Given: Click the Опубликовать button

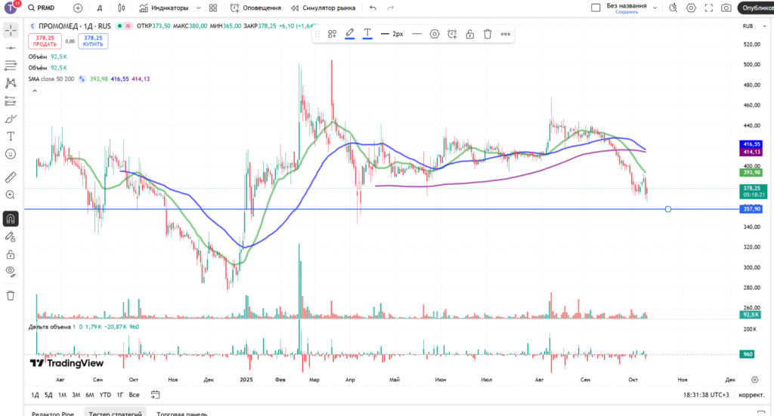Looking at the screenshot, I should (756, 8).
